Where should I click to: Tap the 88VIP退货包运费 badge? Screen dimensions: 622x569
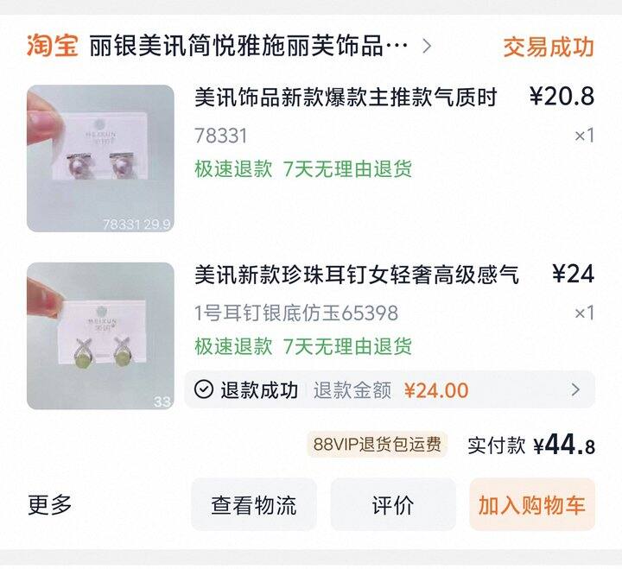[377, 445]
